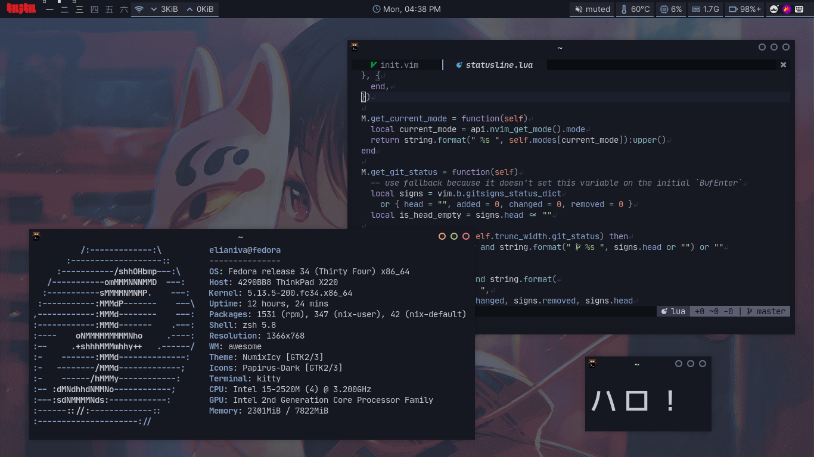The height and width of the screenshot is (457, 814).
Task: Click the OS: Fedora release 34 line
Action: tap(309, 271)
